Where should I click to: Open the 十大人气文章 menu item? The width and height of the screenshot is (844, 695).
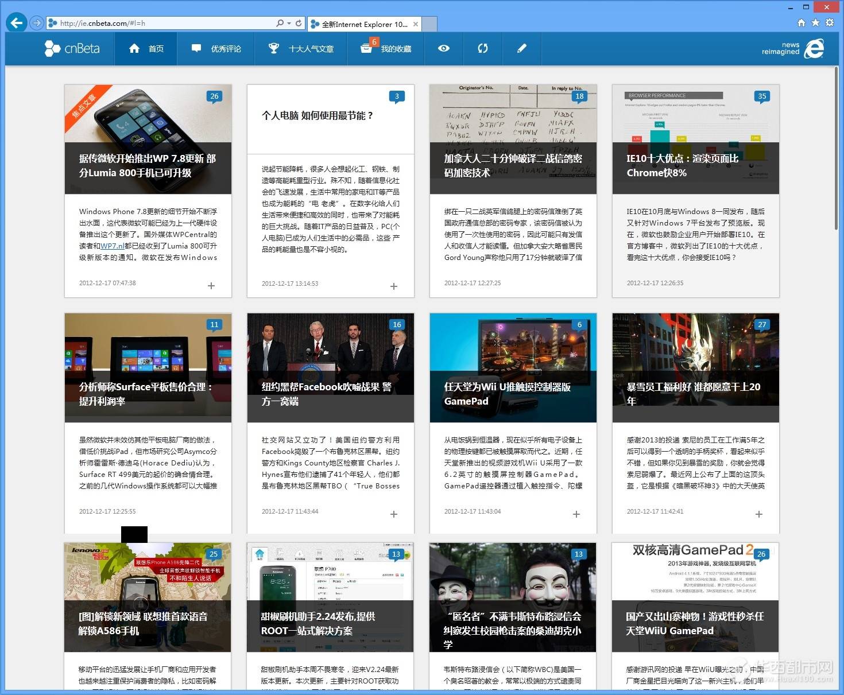coord(301,49)
